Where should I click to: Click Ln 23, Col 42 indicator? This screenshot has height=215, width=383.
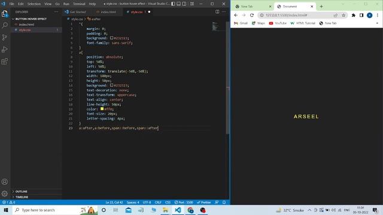click(x=114, y=202)
